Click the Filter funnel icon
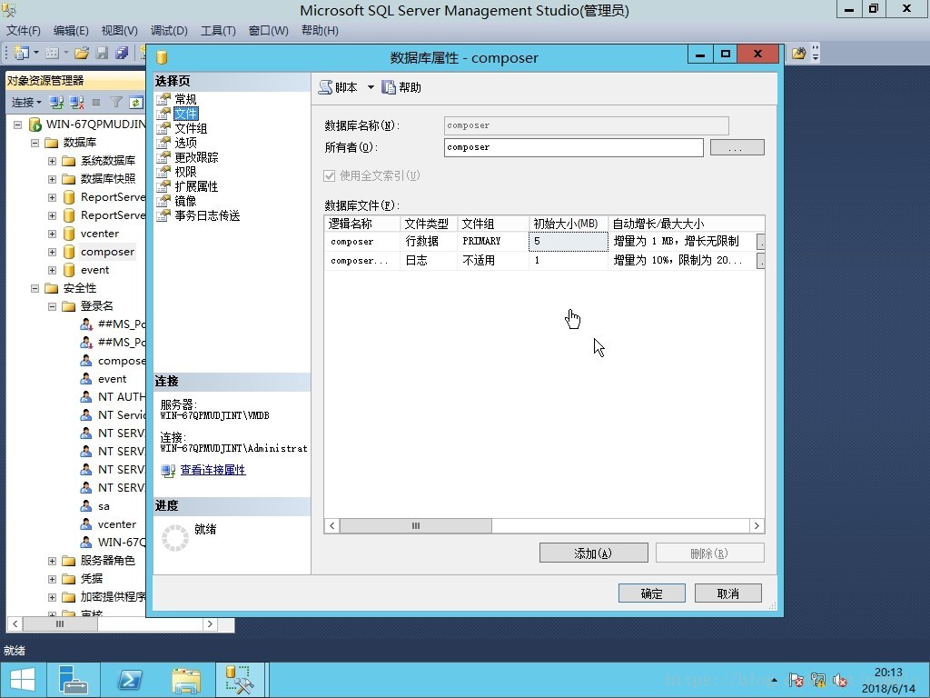The width and height of the screenshot is (930, 698). pyautogui.click(x=116, y=102)
